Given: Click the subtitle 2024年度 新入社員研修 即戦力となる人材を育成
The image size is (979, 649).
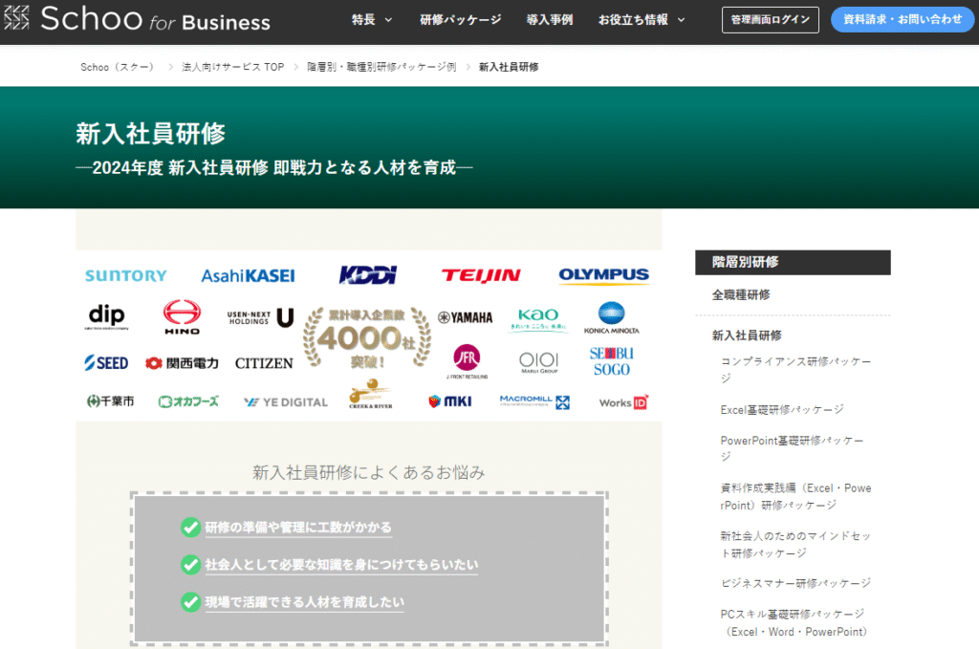Looking at the screenshot, I should (x=274, y=167).
